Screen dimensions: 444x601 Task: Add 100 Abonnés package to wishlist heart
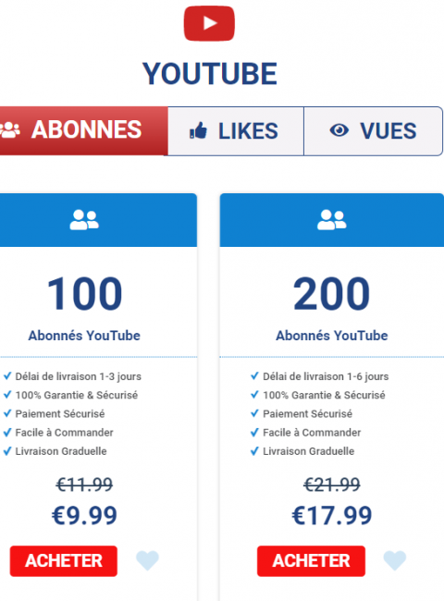click(x=147, y=560)
